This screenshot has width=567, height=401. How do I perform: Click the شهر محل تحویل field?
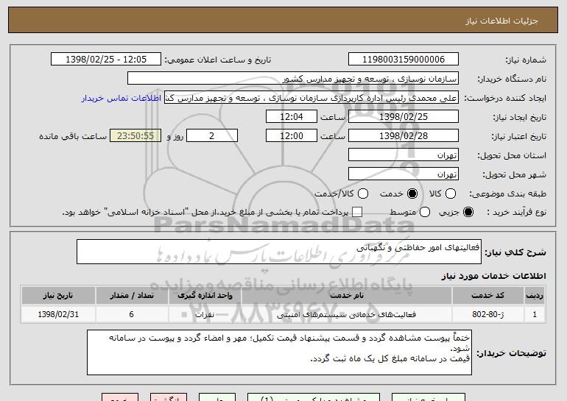point(404,174)
